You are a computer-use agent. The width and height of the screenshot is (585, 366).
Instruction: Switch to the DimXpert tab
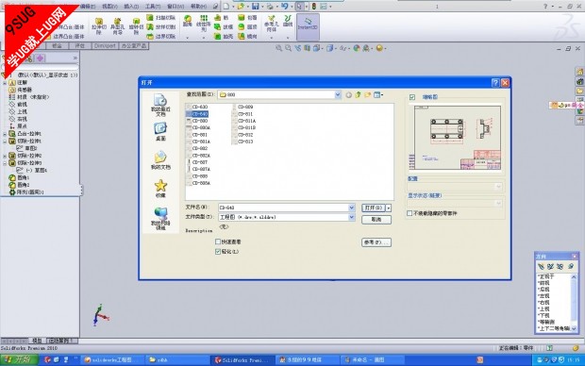[x=105, y=46]
